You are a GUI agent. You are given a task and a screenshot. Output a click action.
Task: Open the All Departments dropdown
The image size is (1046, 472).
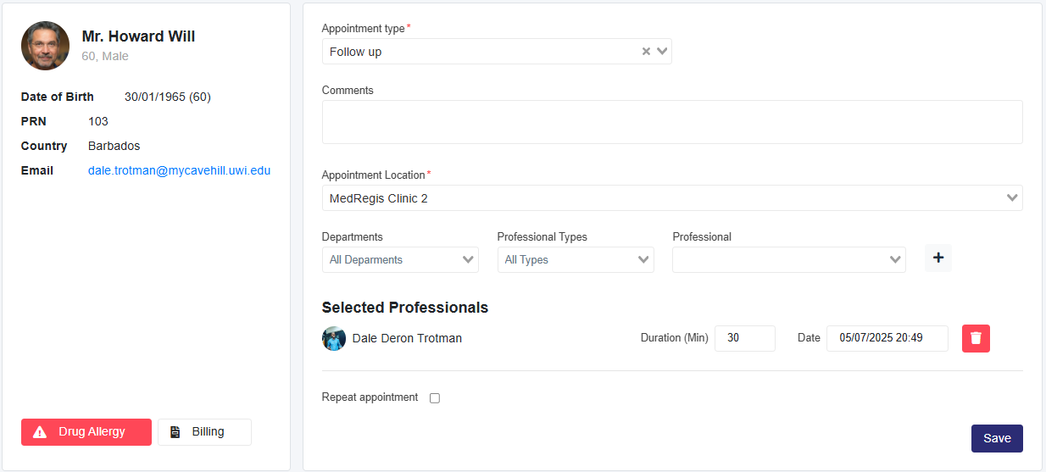click(400, 260)
